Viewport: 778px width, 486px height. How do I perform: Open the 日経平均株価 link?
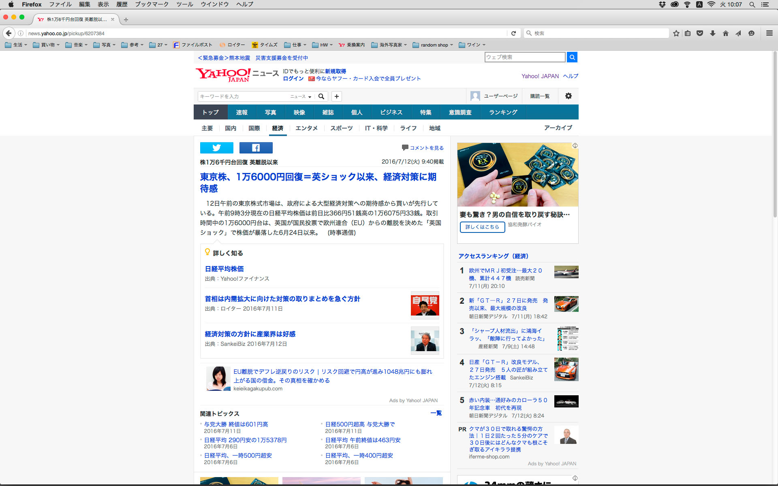click(x=224, y=269)
